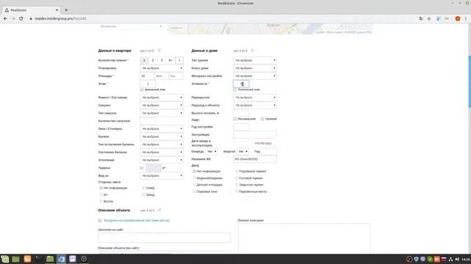
Task: Open the Вид на dropdown
Action: click(162, 176)
